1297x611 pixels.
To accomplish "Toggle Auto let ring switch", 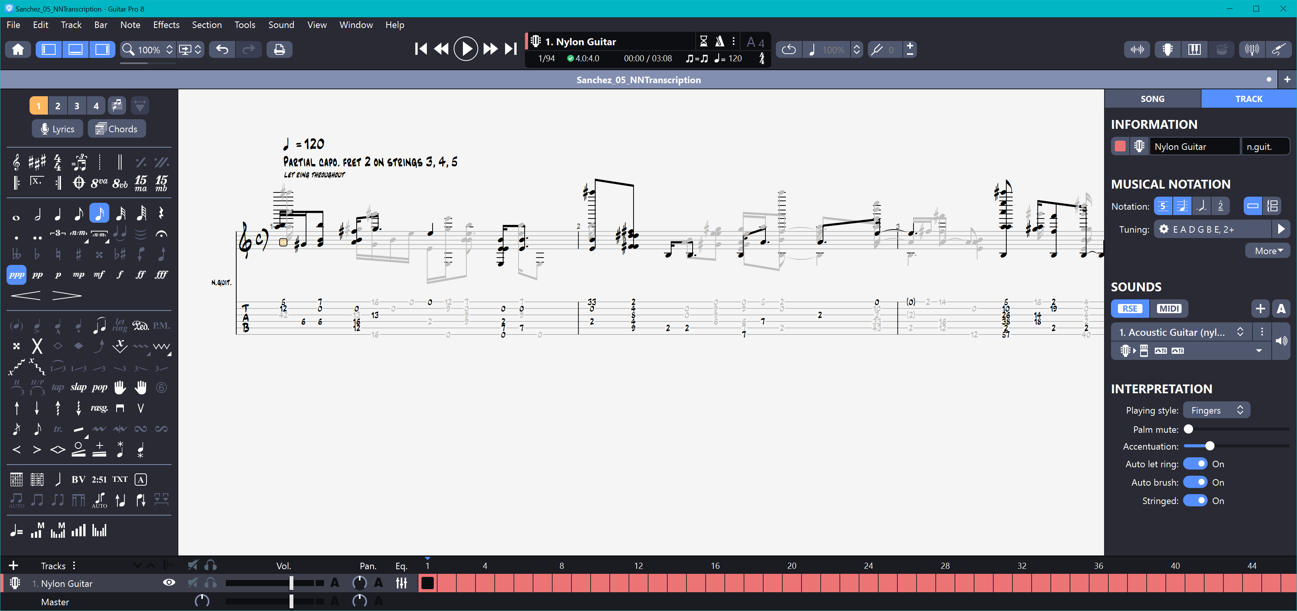I will pyautogui.click(x=1195, y=463).
